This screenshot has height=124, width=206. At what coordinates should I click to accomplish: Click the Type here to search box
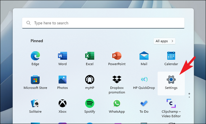point(103,23)
